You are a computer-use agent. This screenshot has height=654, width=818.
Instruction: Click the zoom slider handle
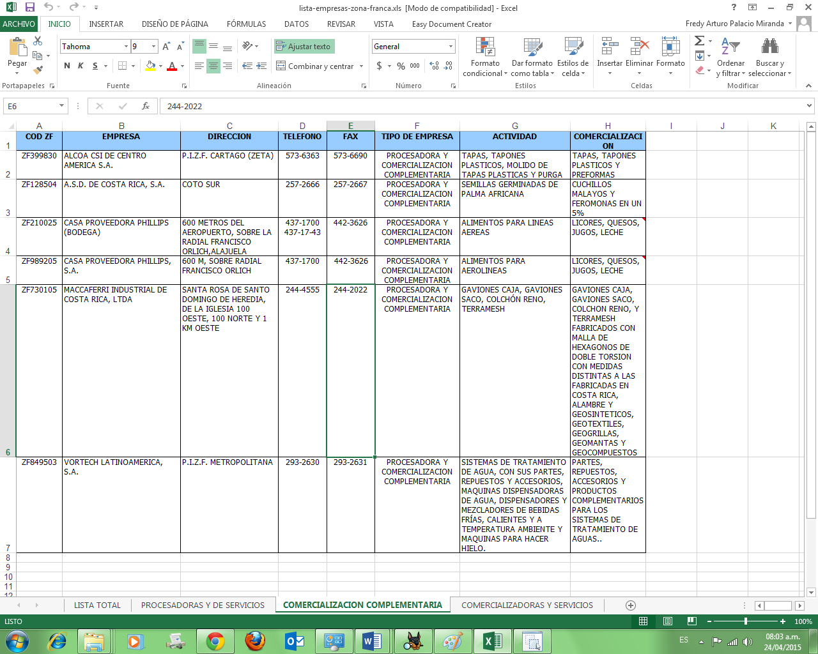(x=746, y=621)
